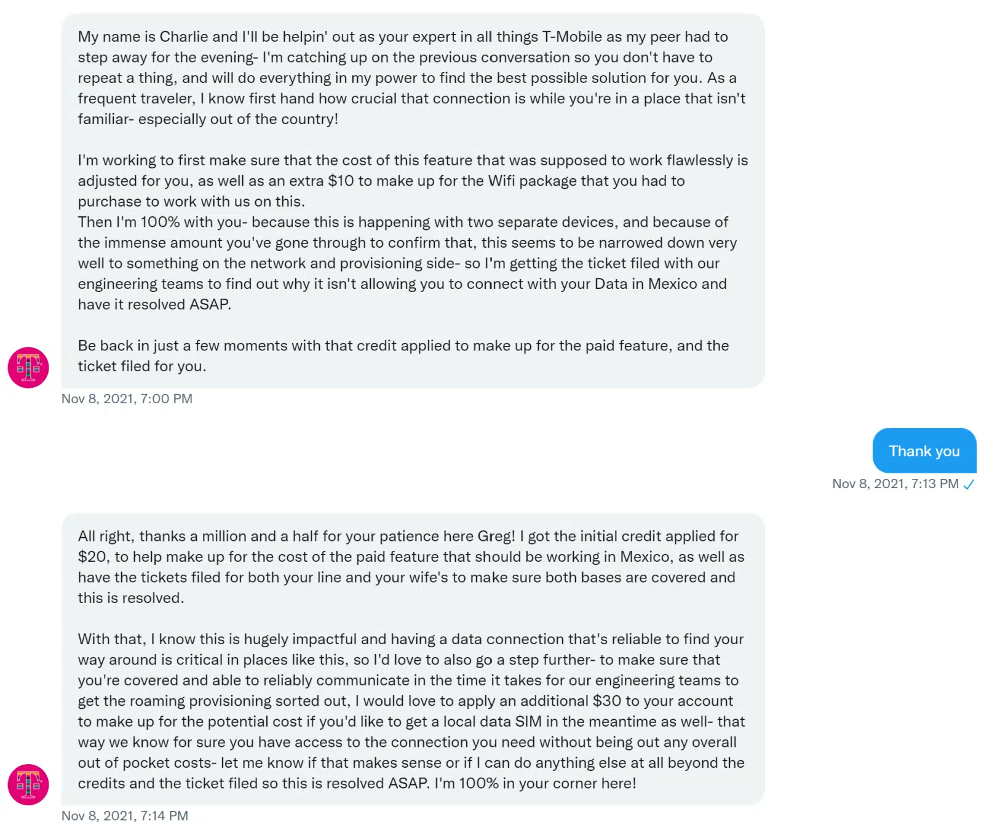Click the name "Greg!" in the last message
The height and width of the screenshot is (828, 984).
497,536
